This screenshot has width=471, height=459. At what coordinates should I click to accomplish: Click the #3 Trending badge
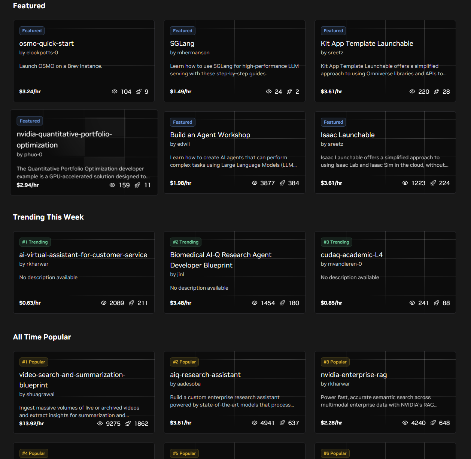click(336, 242)
